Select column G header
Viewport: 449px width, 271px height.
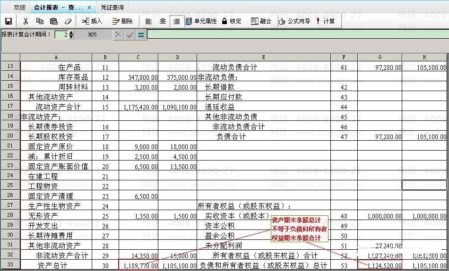pos(380,57)
